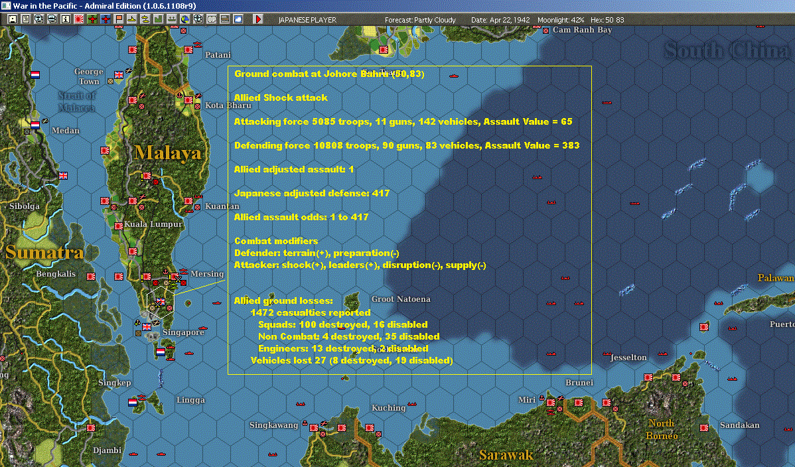Click the single yellow ship toolbar icon

[132, 19]
